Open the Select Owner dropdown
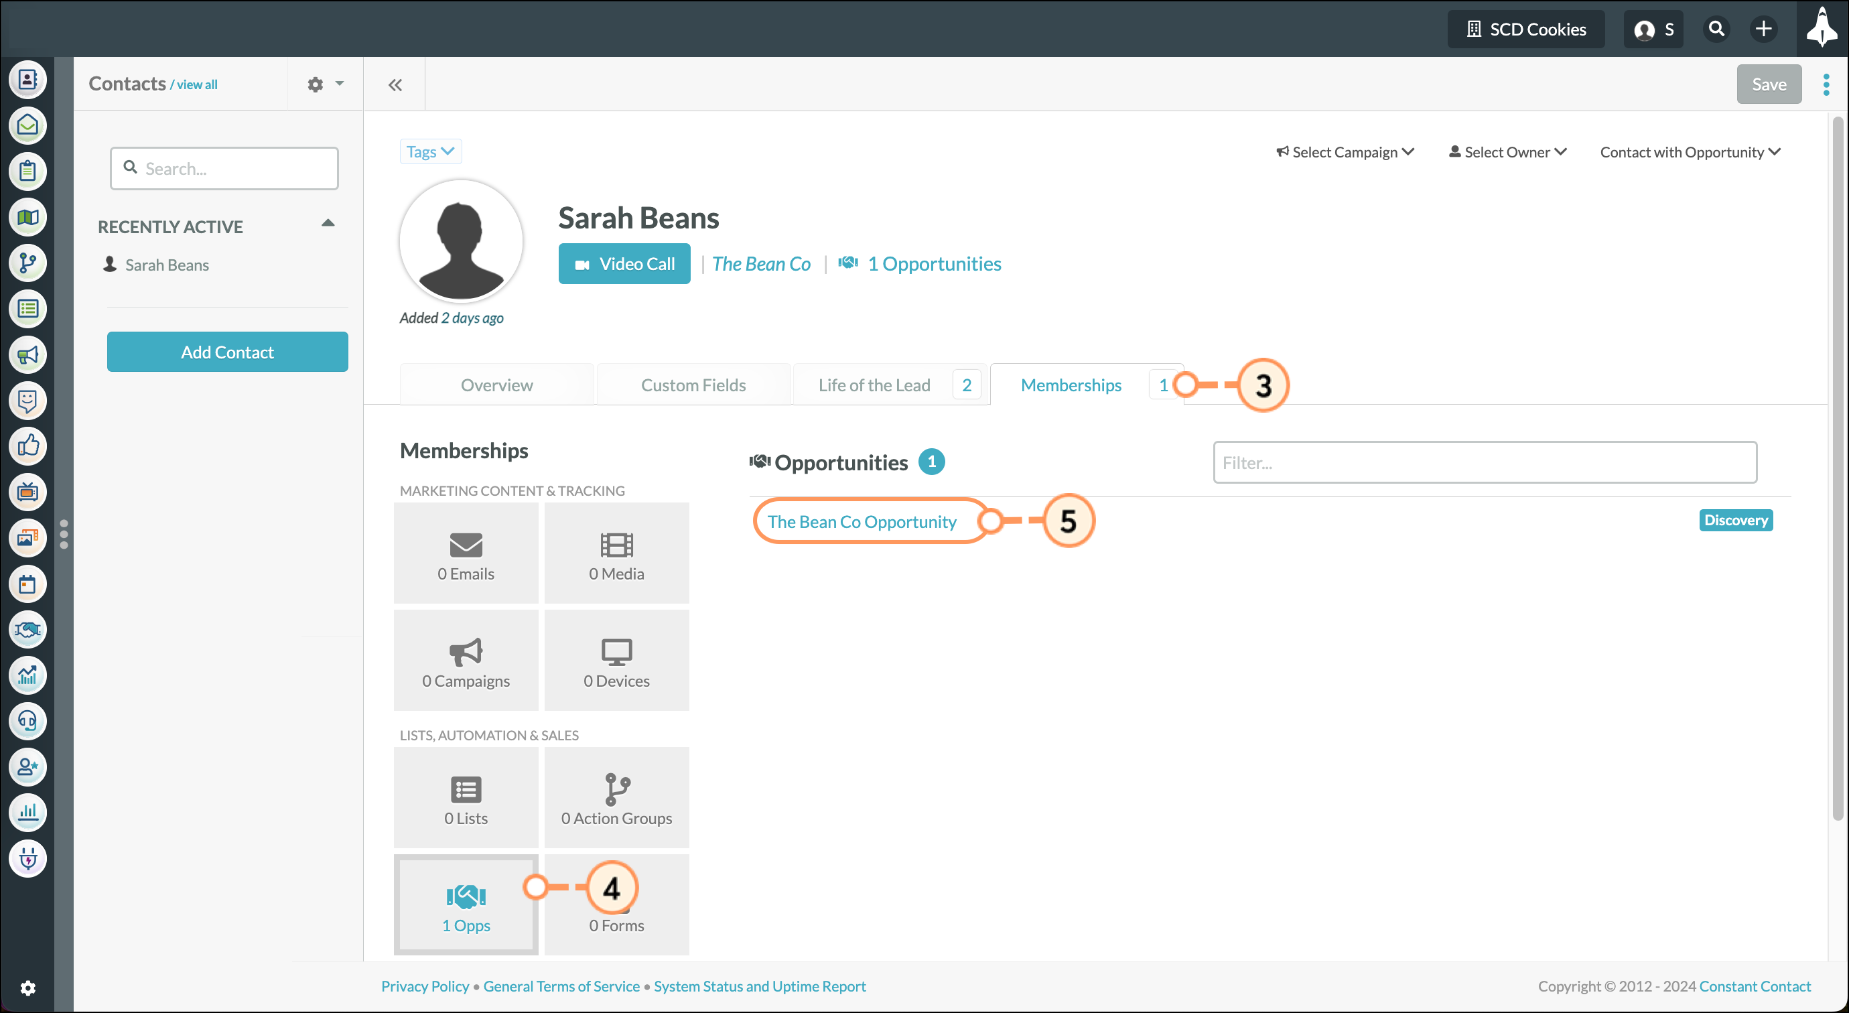The height and width of the screenshot is (1013, 1849). [x=1507, y=152]
